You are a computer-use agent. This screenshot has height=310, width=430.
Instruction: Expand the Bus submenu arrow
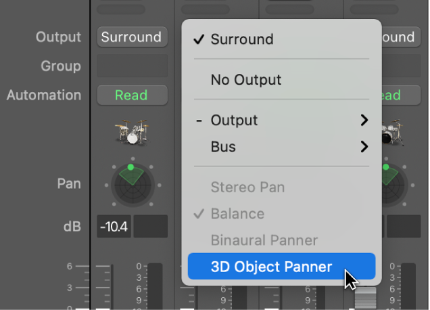tap(364, 146)
